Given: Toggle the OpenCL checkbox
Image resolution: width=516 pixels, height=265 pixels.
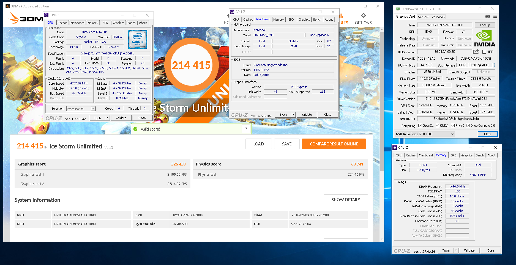Looking at the screenshot, I should point(420,126).
